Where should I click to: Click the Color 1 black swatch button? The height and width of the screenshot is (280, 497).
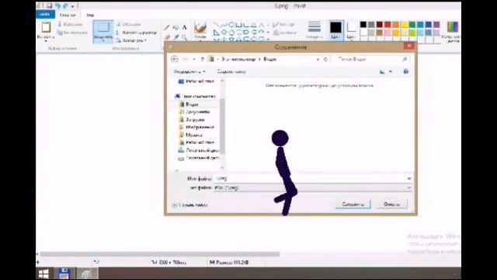pyautogui.click(x=335, y=30)
